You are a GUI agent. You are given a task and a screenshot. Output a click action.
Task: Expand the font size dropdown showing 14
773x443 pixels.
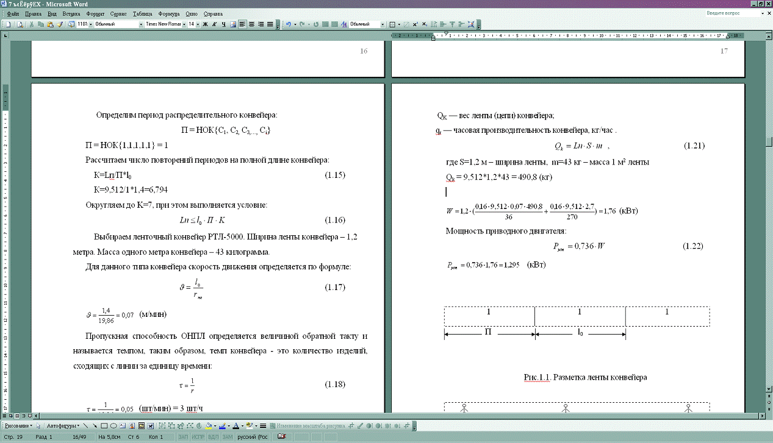click(x=193, y=24)
